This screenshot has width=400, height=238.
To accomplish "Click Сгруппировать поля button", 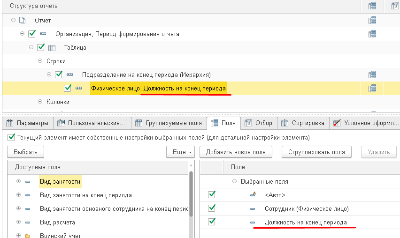I will click(x=316, y=152).
